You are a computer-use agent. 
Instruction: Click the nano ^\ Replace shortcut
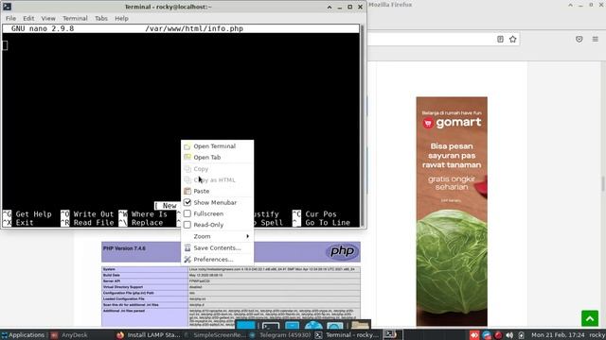141,223
